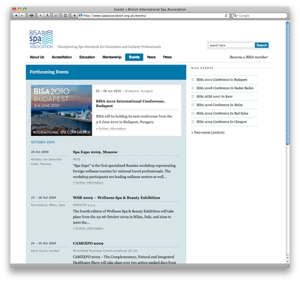Click 'EXPOCTS s.p.a.' organiser text
The width and height of the screenshot is (300, 282).
click(x=84, y=205)
